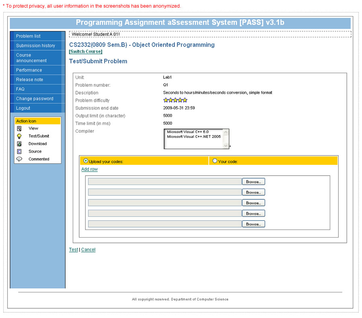Click the Download arrow icon

click(19, 144)
